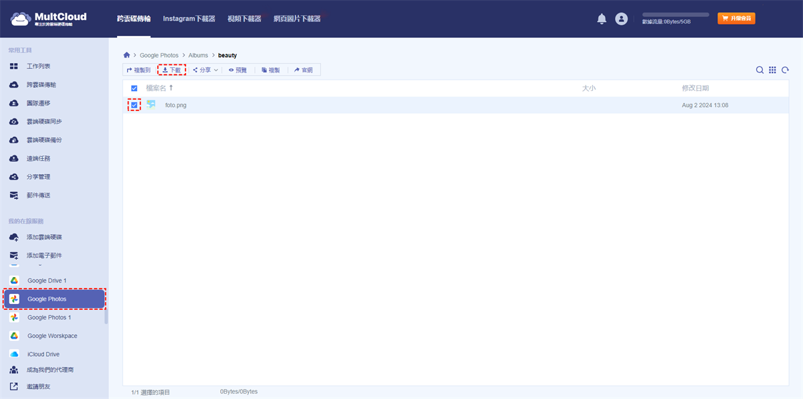803x399 pixels.
Task: Select Google Drive 1 cloud account
Action: pyautogui.click(x=47, y=281)
